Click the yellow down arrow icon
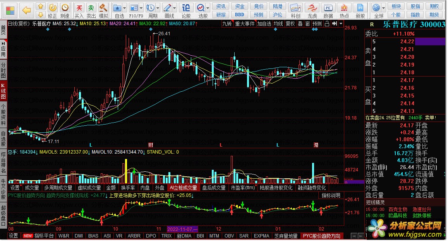This screenshot has height=241, width=448. [41, 15]
